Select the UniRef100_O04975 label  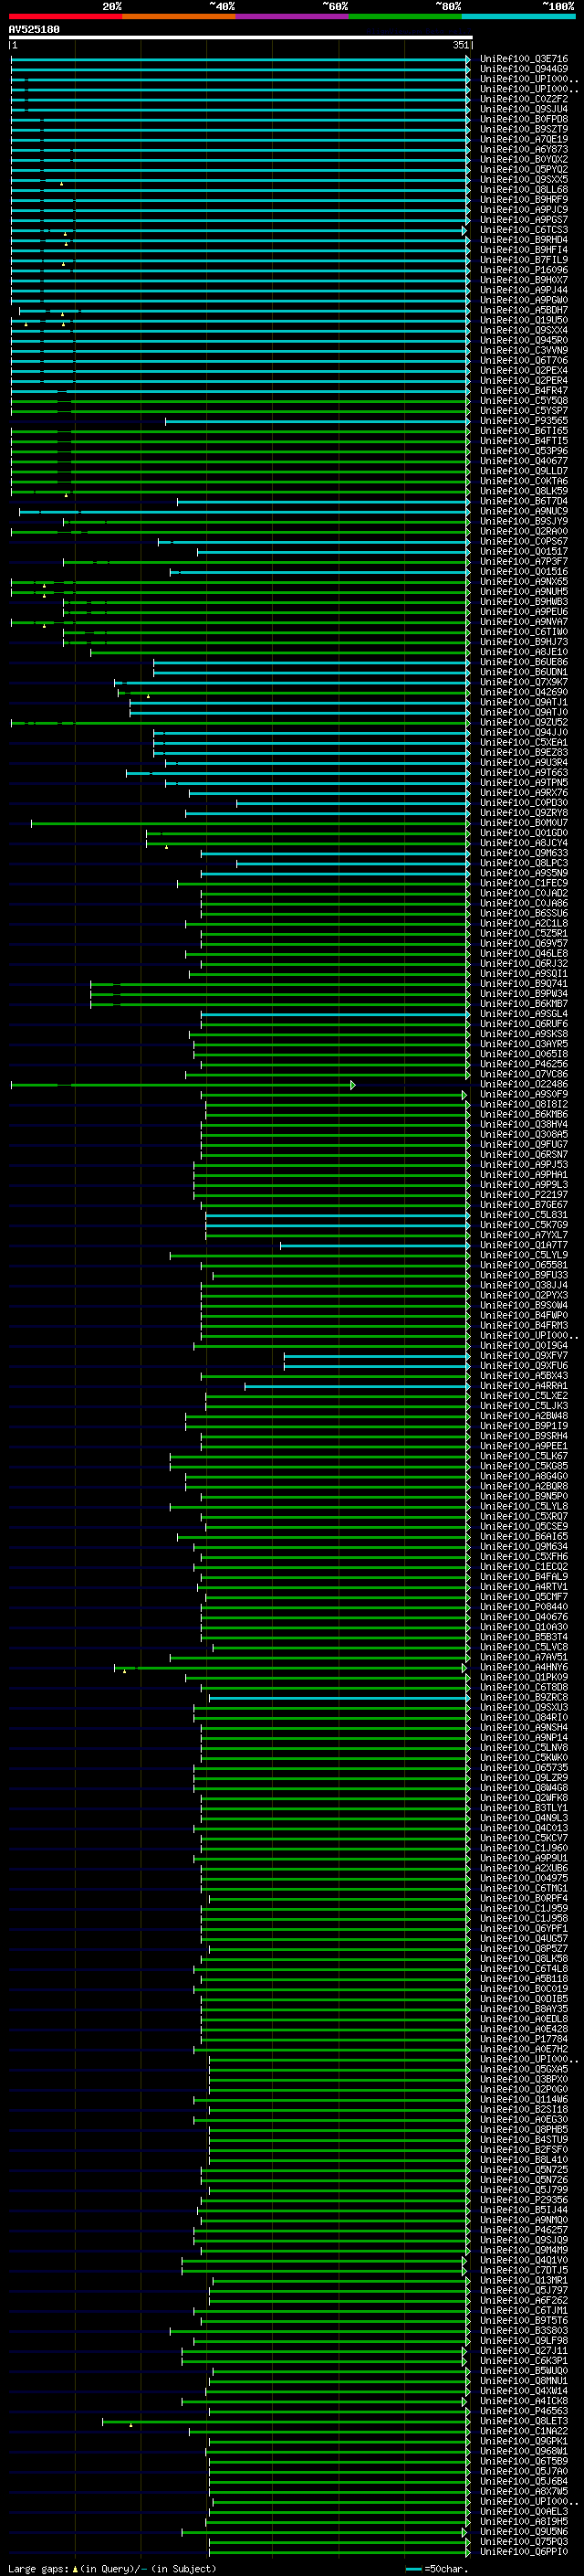[x=524, y=1878]
